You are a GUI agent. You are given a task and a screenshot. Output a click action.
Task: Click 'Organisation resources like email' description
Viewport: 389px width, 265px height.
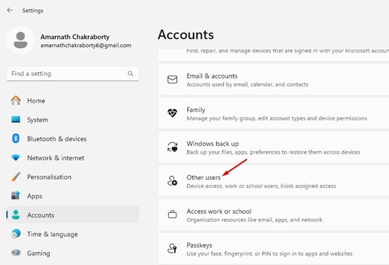[x=255, y=219]
